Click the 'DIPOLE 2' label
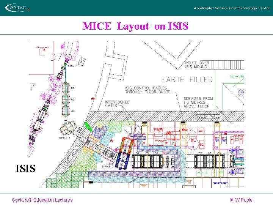 click(108, 167)
